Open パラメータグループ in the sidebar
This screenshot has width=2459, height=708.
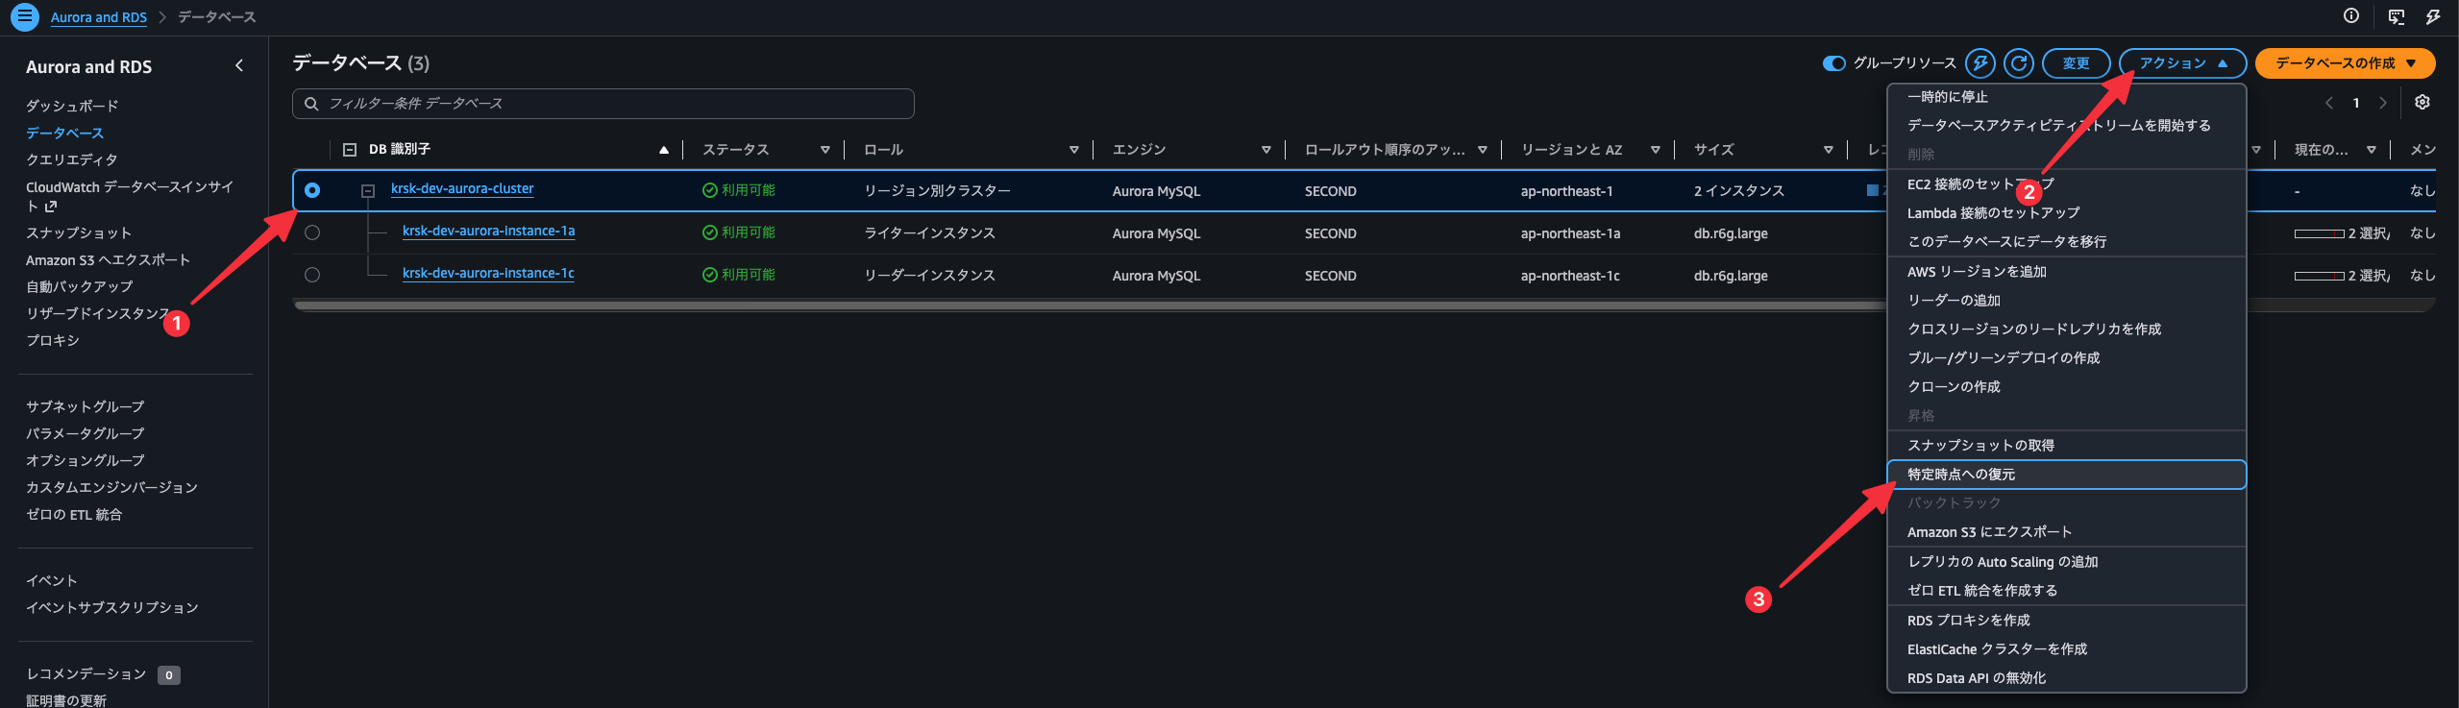[86, 434]
